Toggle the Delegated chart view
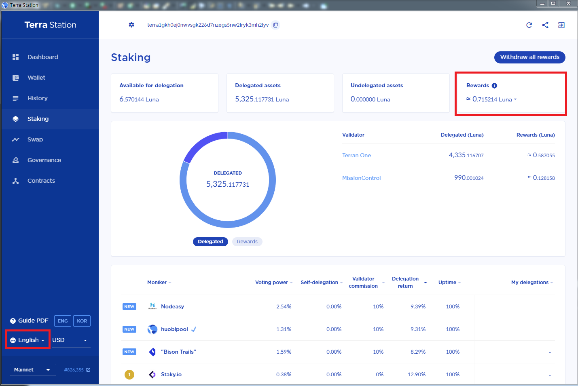Screen dimensions: 578x386 click(210, 241)
